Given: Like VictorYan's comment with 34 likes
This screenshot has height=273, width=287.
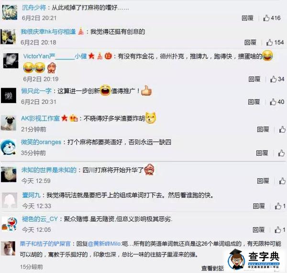Looking at the screenshot, I should click(x=273, y=79).
